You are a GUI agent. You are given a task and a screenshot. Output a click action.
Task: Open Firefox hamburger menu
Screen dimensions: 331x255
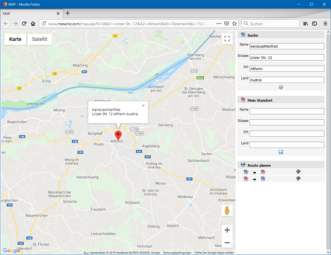pos(325,24)
